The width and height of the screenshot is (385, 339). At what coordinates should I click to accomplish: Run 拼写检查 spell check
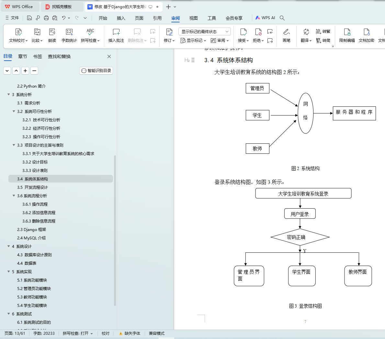tap(90, 35)
